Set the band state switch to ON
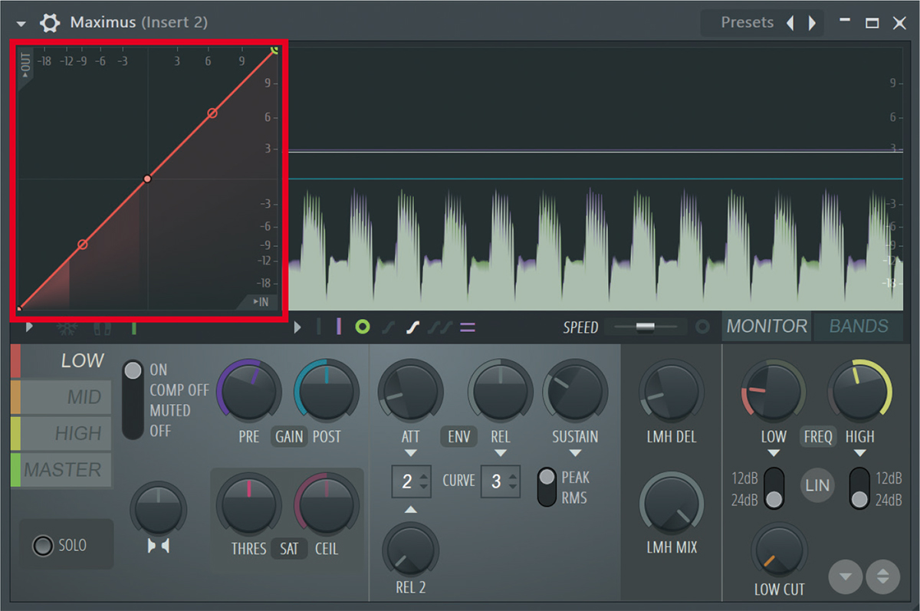Image resolution: width=920 pixels, height=611 pixels. coord(159,370)
